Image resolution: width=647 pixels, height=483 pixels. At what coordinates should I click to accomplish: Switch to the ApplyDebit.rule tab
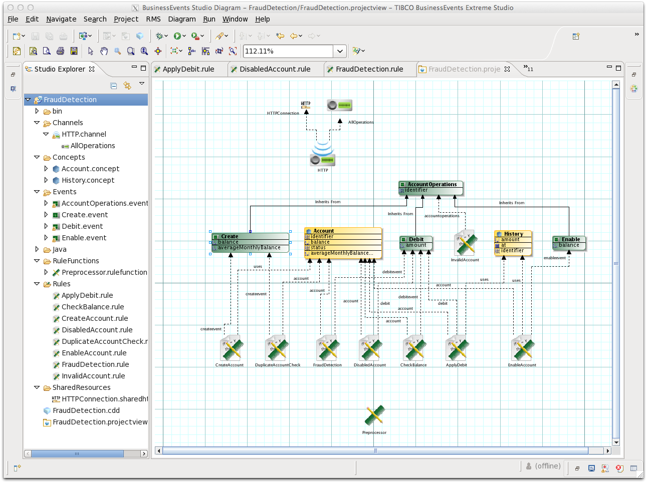click(x=188, y=69)
